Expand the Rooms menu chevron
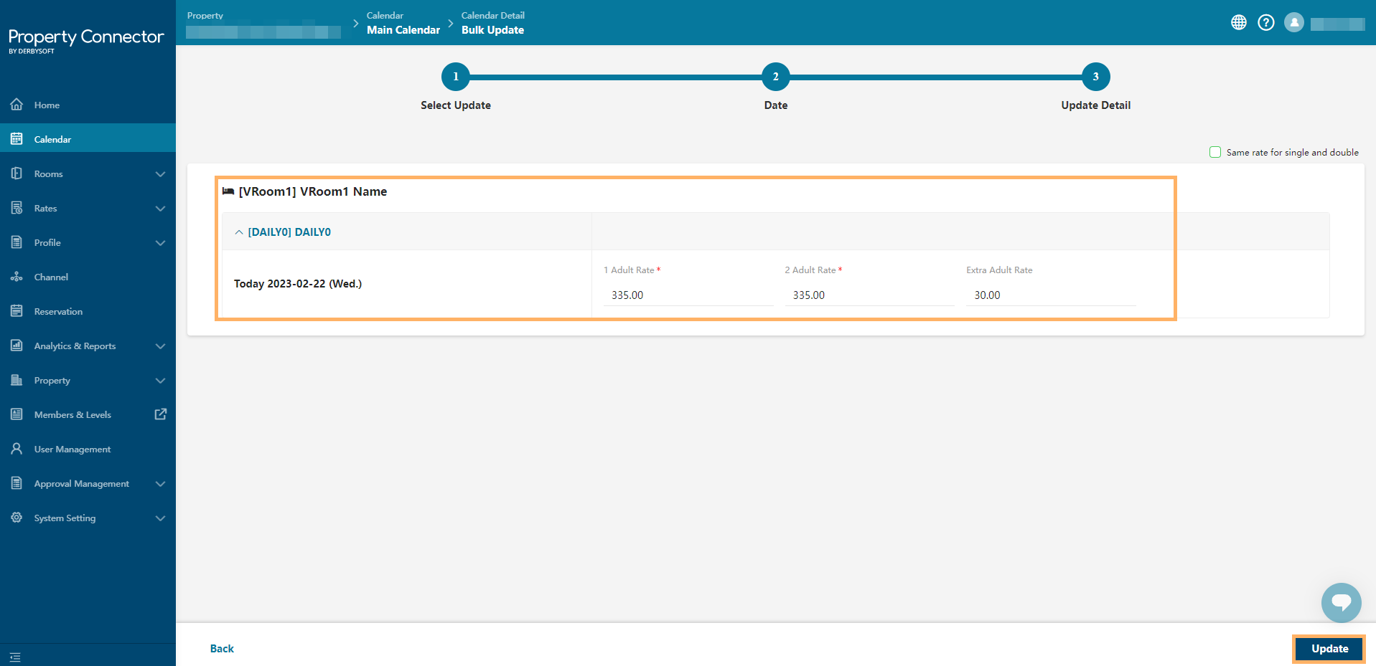Viewport: 1376px width, 666px height. 160,174
